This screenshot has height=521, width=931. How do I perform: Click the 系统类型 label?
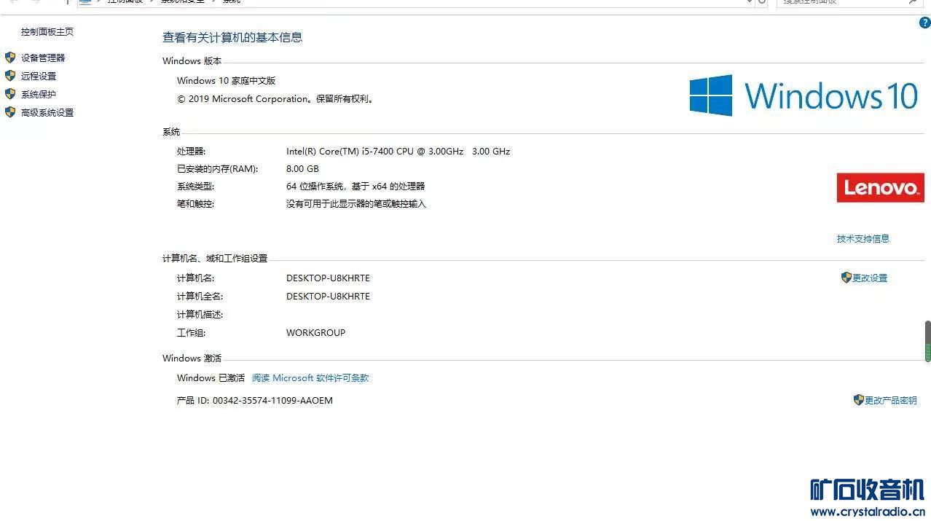(x=196, y=187)
